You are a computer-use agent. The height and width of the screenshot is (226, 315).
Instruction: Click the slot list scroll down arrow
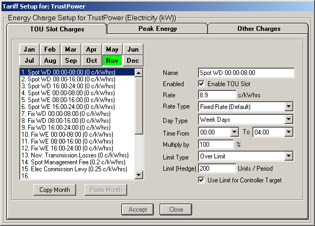tap(139, 175)
